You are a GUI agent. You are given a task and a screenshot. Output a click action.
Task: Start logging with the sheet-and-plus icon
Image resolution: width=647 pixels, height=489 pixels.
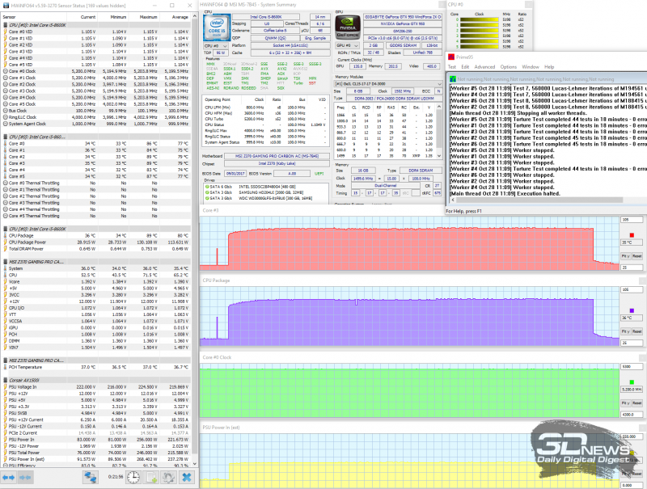coord(151,478)
